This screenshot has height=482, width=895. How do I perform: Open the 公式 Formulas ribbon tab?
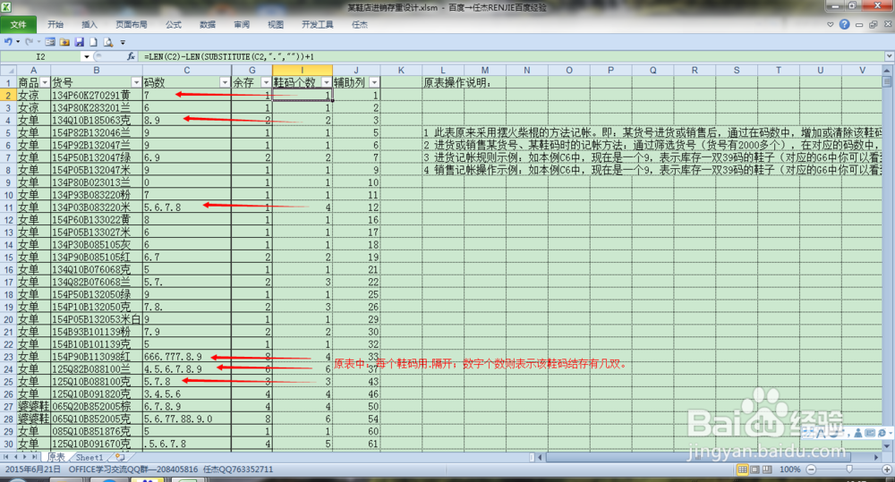174,24
